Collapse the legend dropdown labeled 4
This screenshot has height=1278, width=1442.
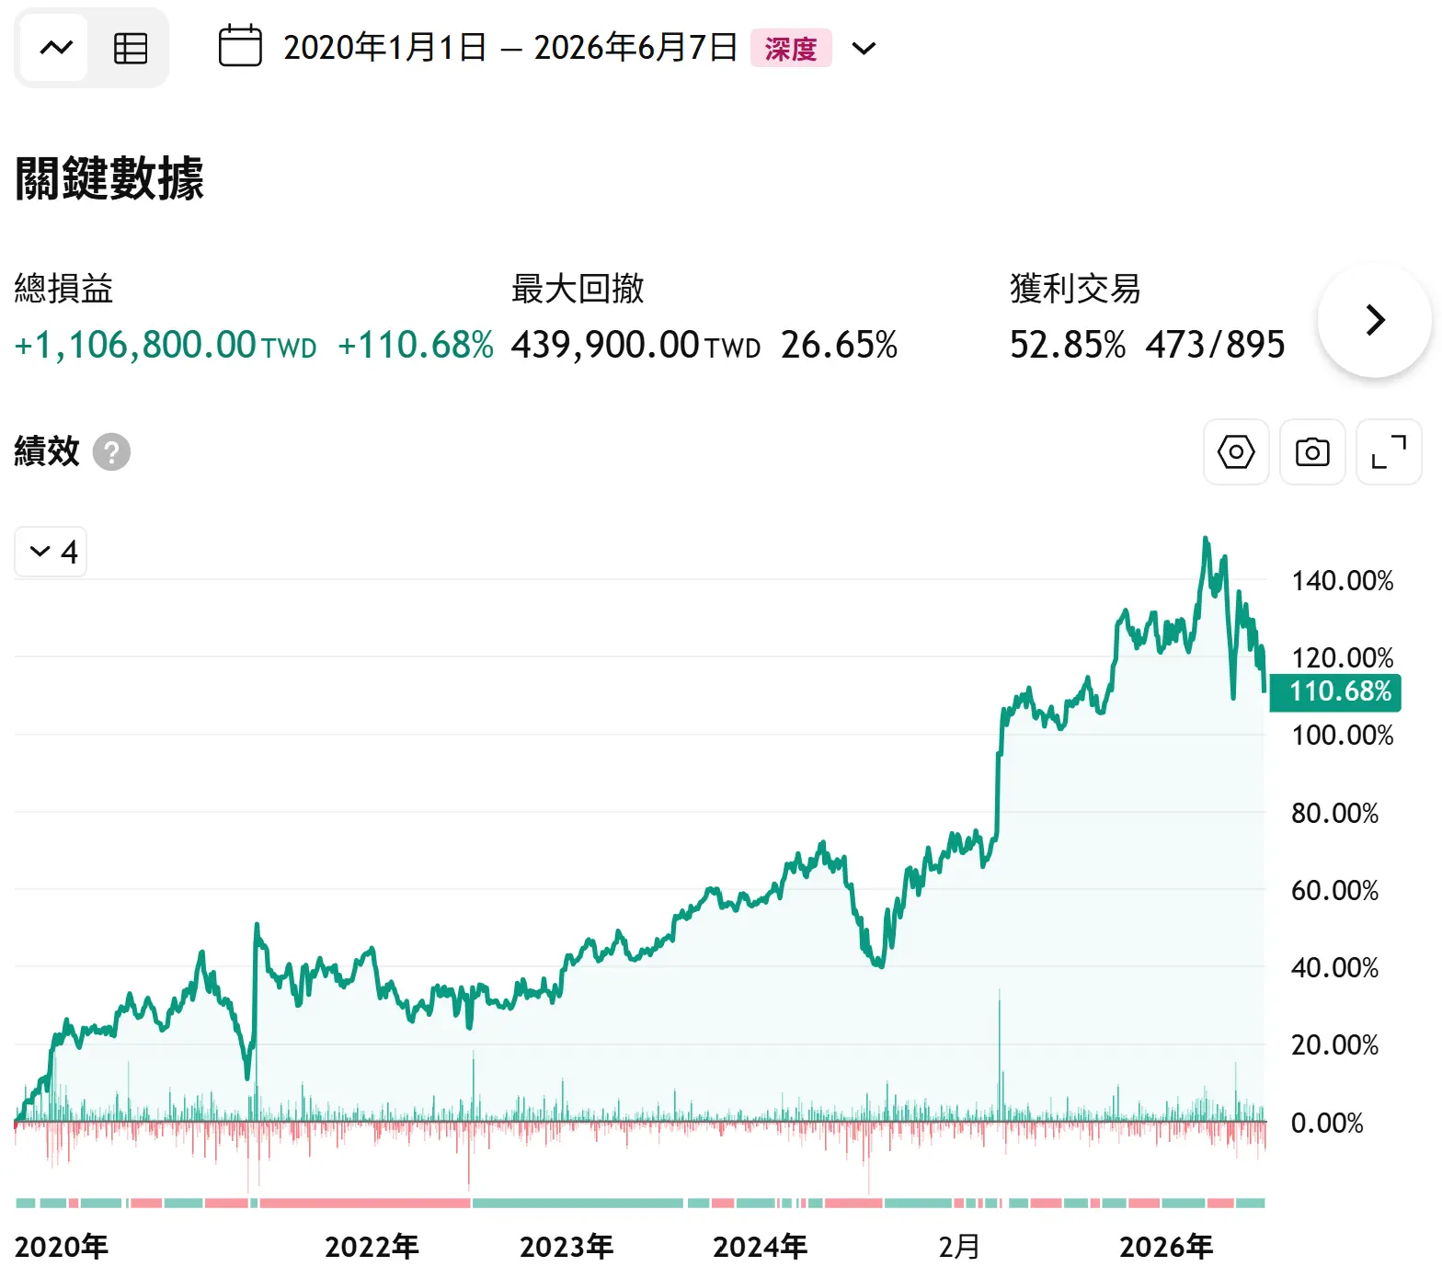[51, 552]
